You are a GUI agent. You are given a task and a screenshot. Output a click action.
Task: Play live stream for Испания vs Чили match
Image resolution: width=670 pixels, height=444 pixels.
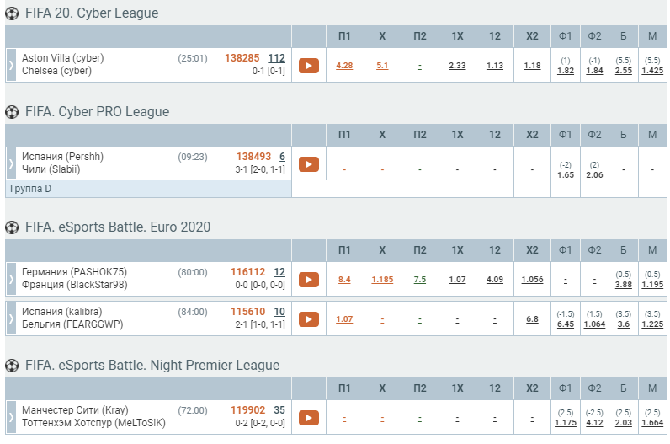point(309,164)
